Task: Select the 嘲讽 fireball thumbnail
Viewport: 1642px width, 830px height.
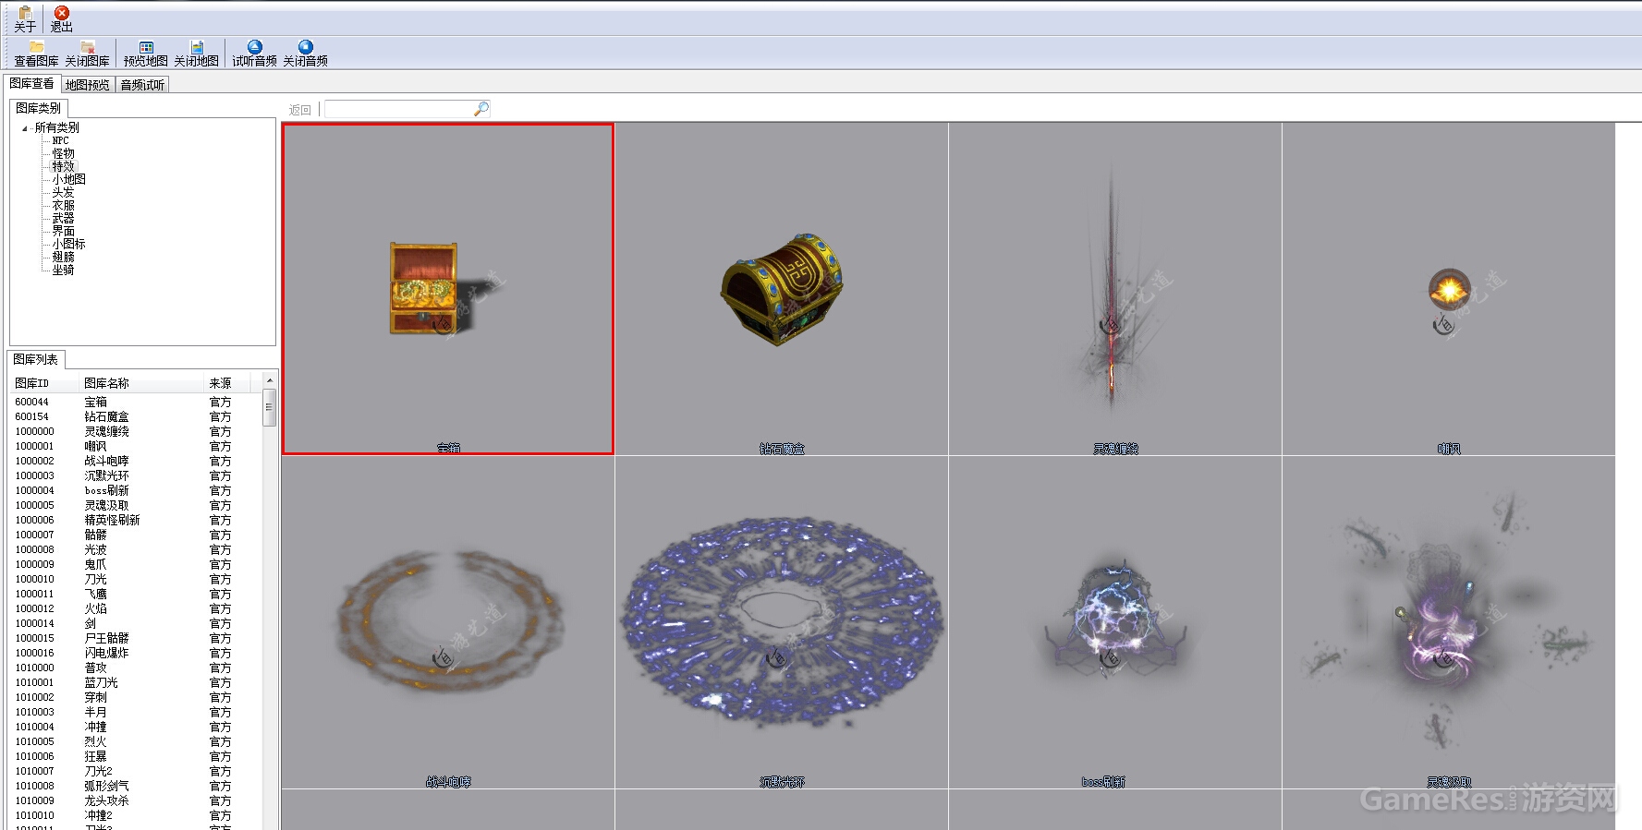Action: [1449, 289]
